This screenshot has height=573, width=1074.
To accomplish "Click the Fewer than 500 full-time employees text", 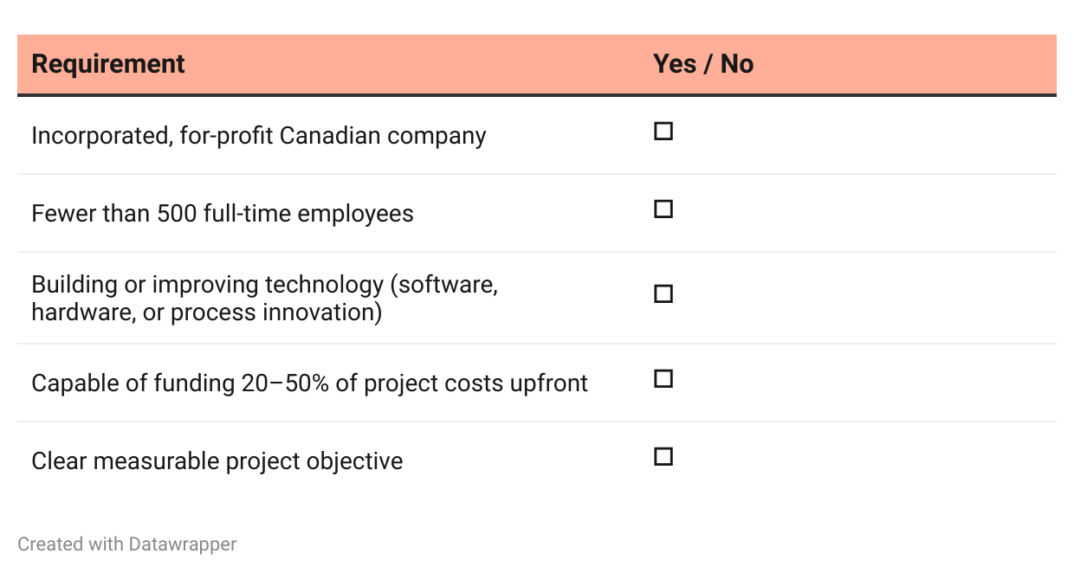I will [222, 214].
